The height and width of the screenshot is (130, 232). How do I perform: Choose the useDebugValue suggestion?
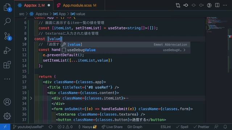pyautogui.click(x=125, y=50)
